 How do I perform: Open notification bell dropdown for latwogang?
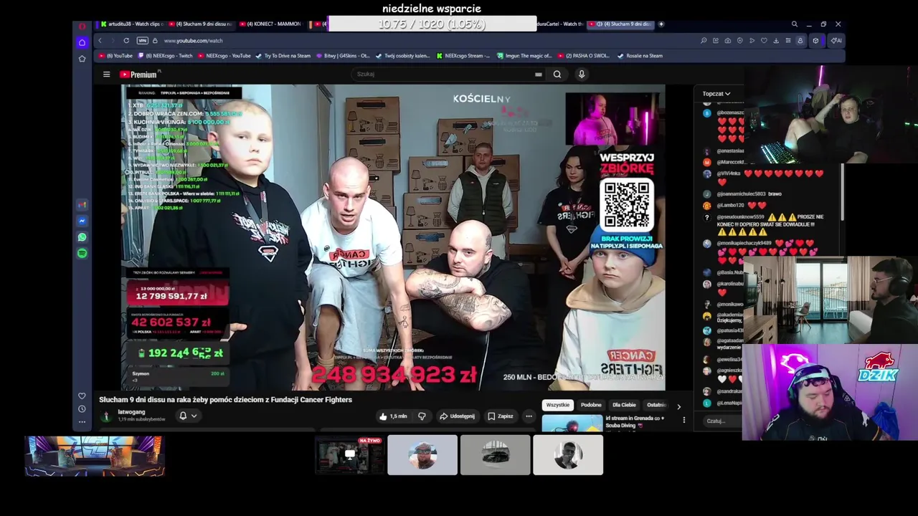(187, 416)
